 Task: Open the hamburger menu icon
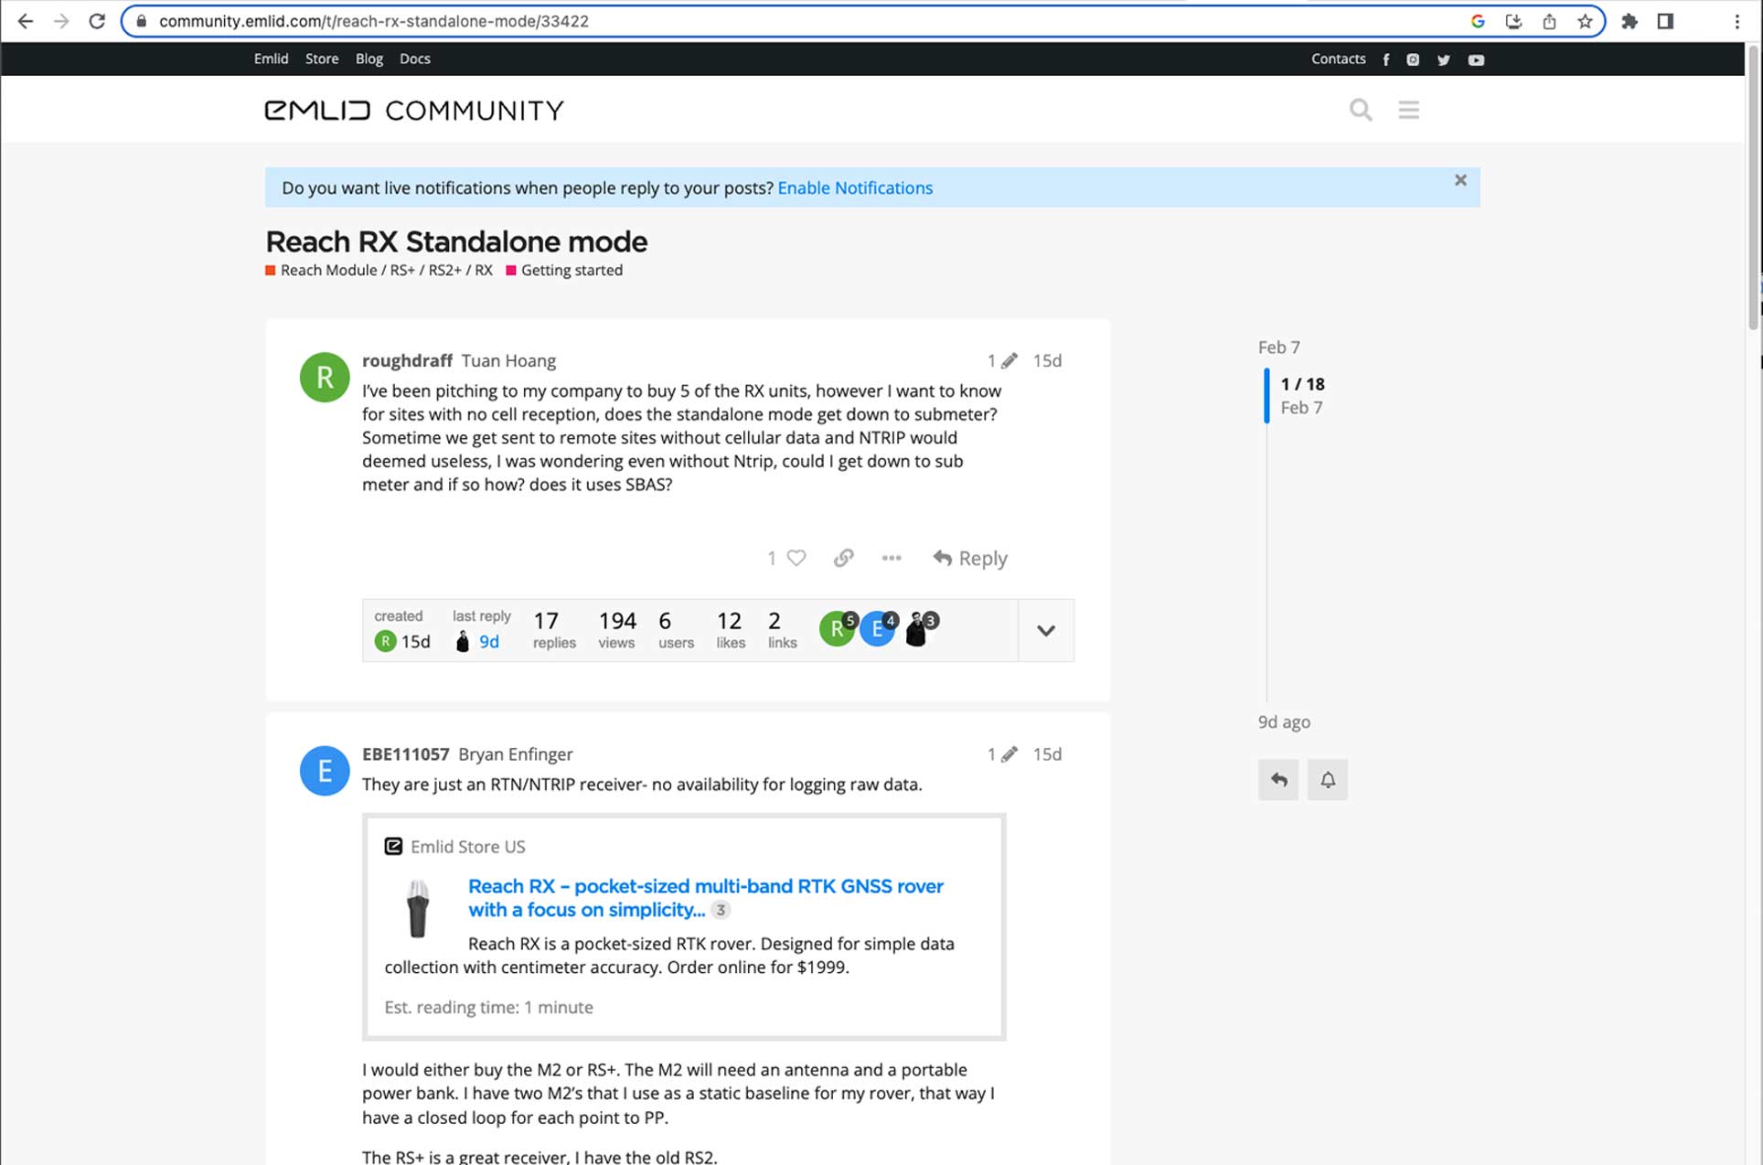(1408, 110)
